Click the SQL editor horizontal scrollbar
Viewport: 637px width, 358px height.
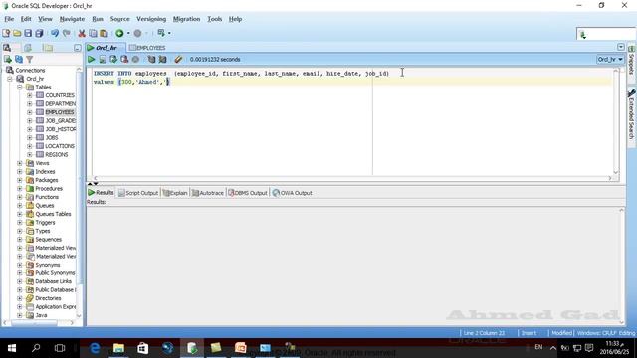click(x=352, y=178)
